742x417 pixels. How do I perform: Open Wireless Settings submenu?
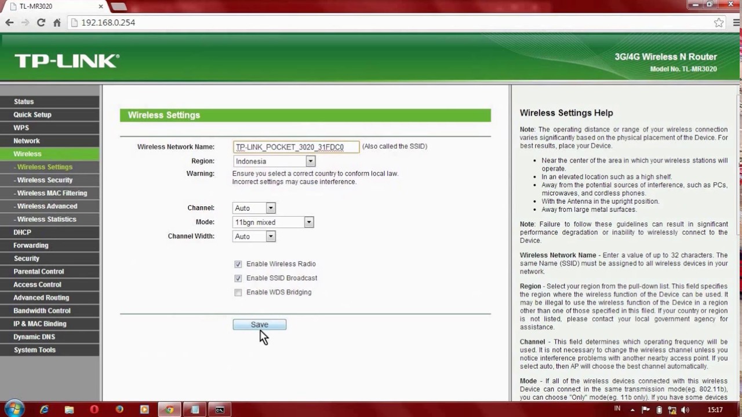point(50,167)
